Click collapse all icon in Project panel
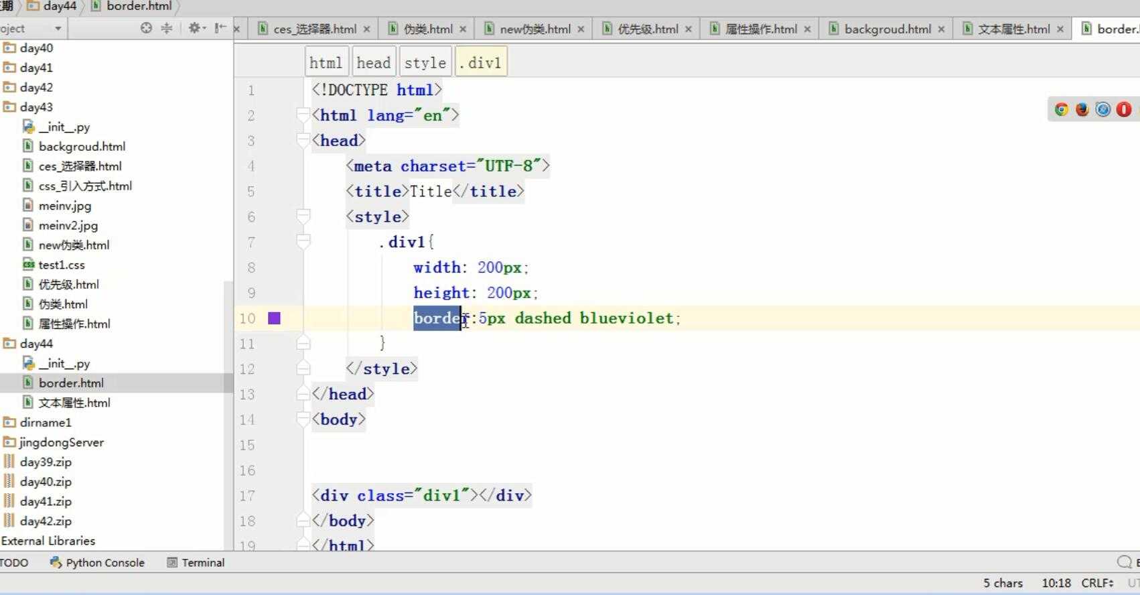 (167, 28)
